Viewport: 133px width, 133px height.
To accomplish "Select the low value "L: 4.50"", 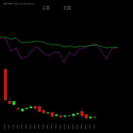I will (67, 9).
